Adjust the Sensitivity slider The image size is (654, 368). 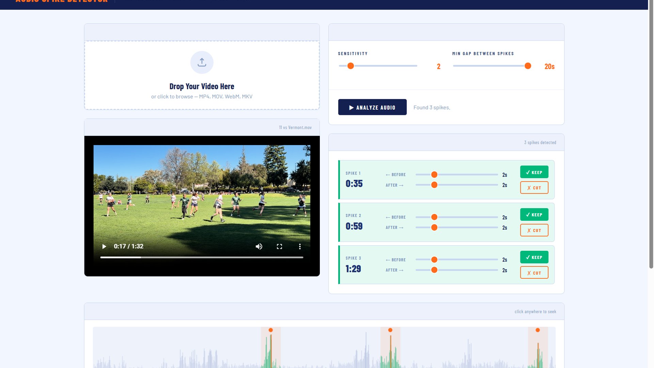point(378,66)
